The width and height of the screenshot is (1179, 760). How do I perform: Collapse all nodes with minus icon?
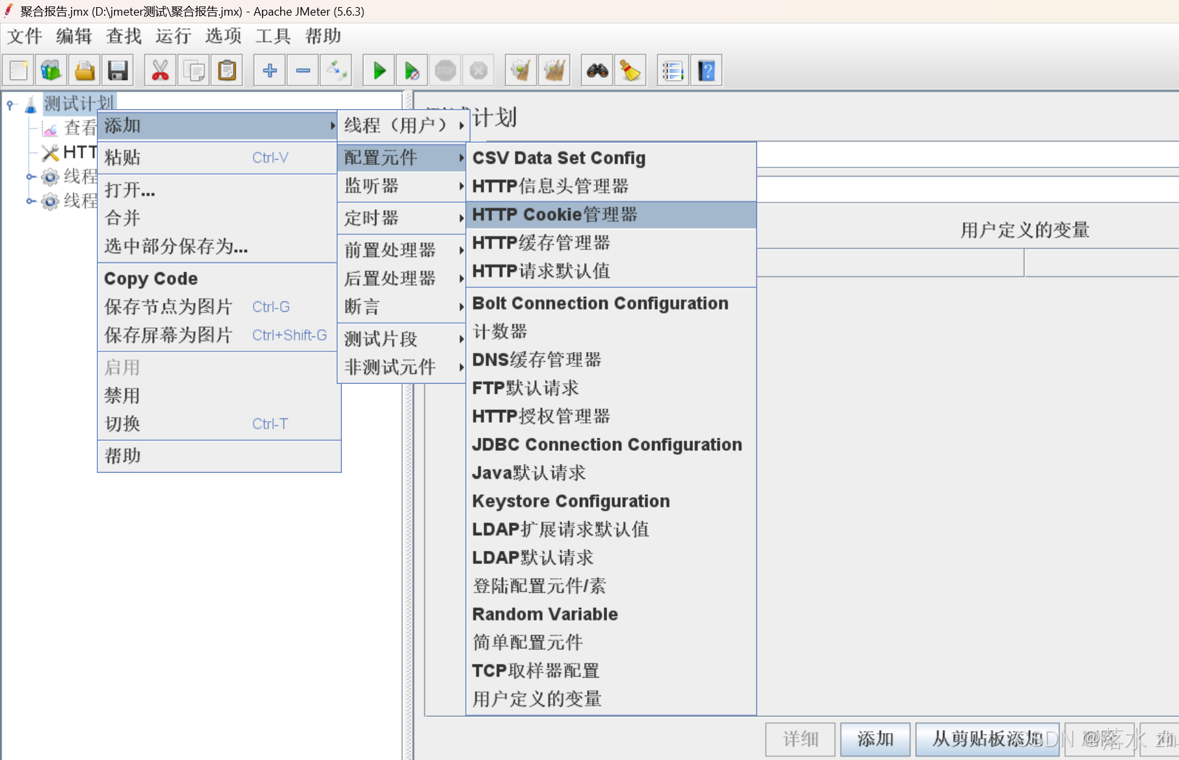click(x=303, y=70)
